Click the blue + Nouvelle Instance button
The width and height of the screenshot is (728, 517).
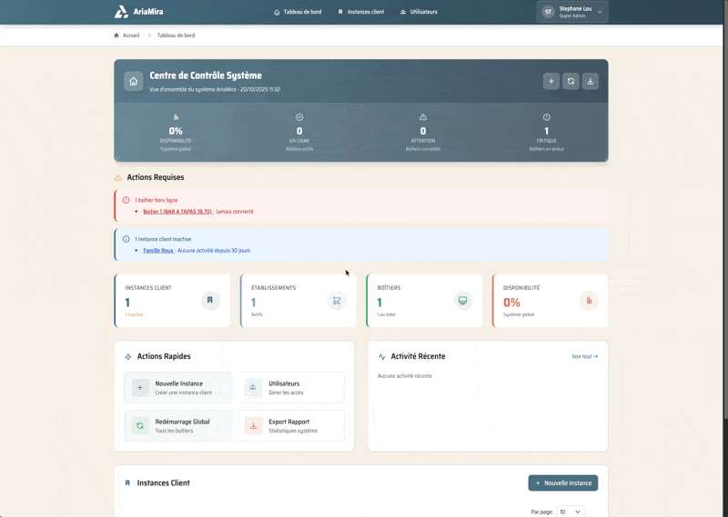coord(562,482)
